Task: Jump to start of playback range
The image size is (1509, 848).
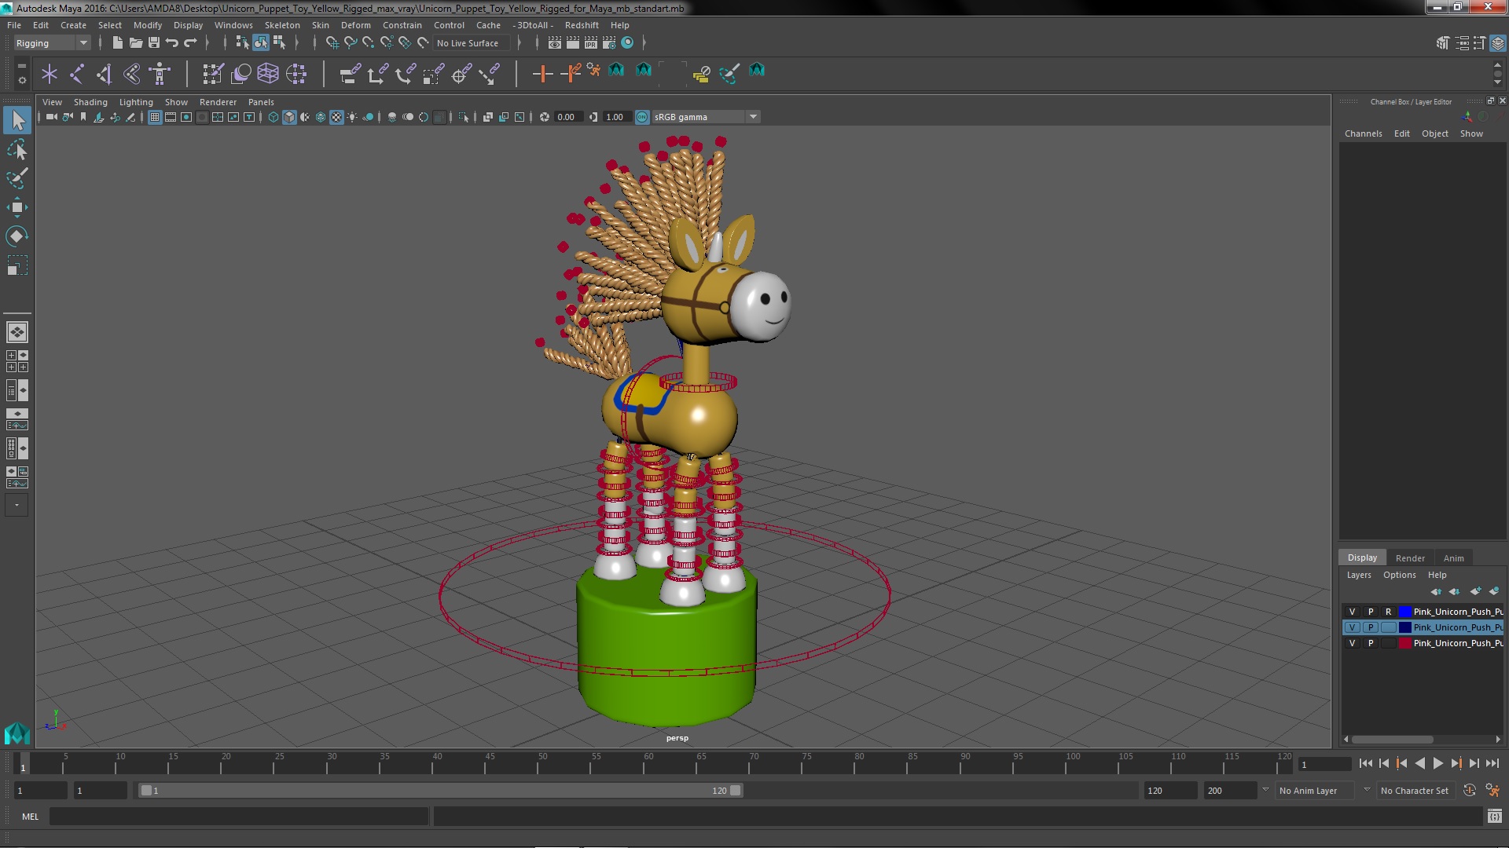Action: (1365, 763)
